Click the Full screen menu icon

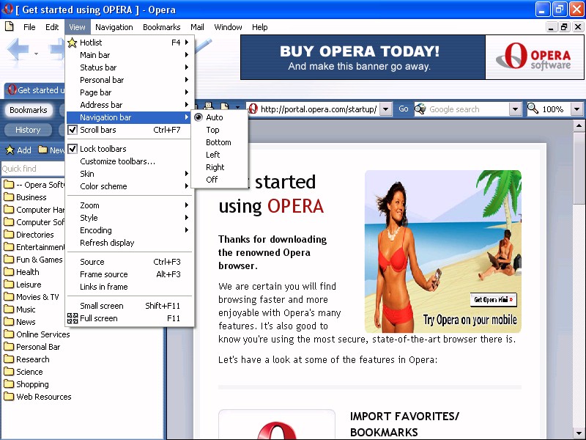click(73, 318)
